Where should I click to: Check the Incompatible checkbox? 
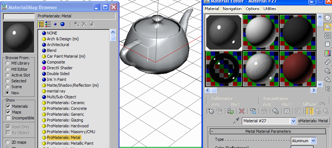(x=8, y=118)
